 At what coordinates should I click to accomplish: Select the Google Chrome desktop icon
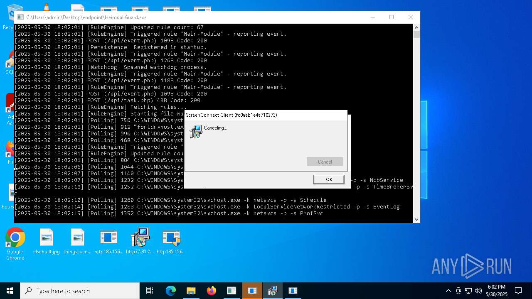(15, 244)
